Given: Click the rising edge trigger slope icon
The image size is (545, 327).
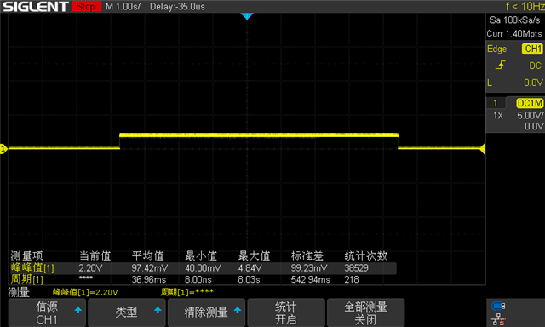Looking at the screenshot, I should coord(500,65).
